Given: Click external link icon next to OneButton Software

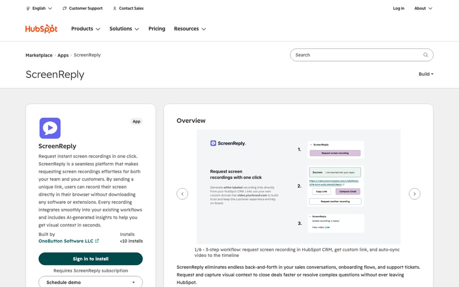Looking at the screenshot, I should click(x=97, y=241).
